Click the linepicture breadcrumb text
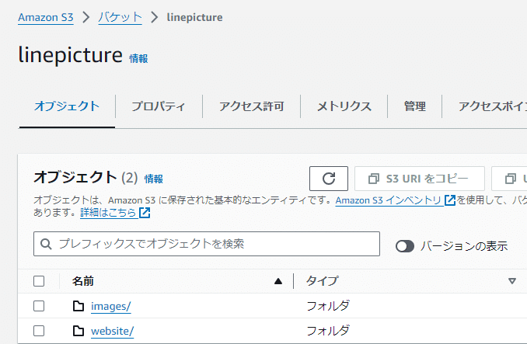The height and width of the screenshot is (344, 527). coord(194,17)
